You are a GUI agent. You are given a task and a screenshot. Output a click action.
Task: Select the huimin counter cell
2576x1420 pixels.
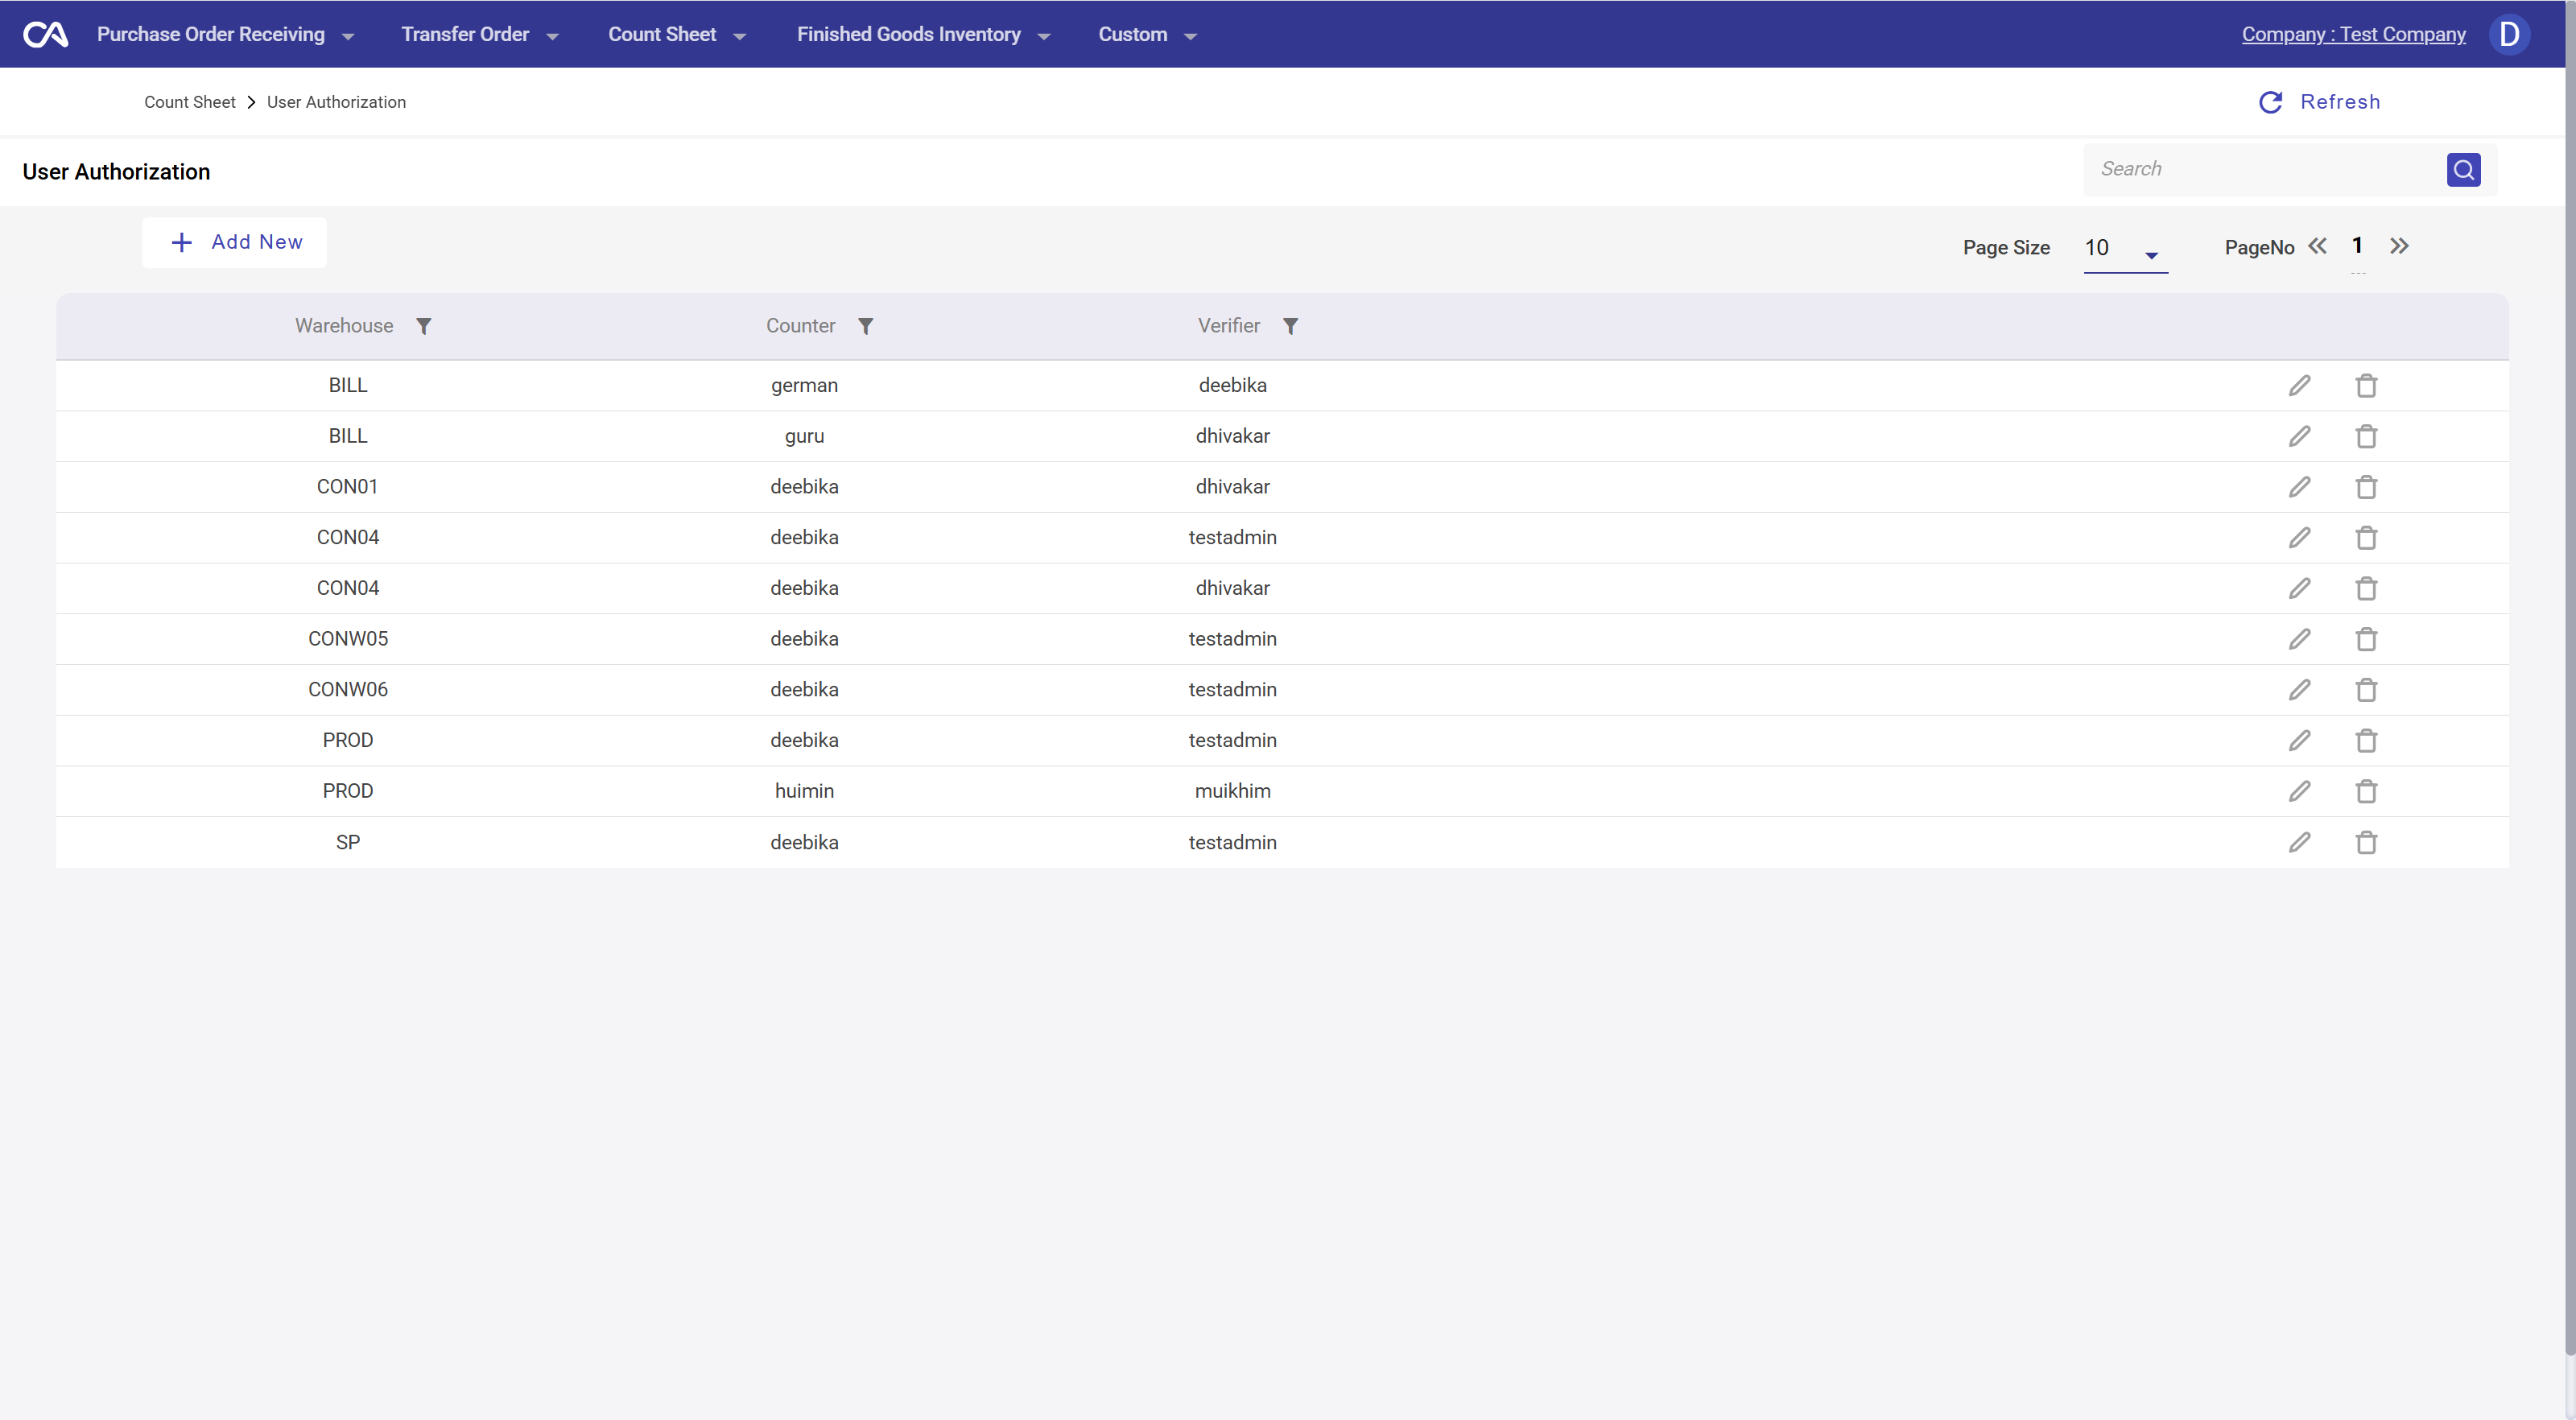click(x=804, y=792)
